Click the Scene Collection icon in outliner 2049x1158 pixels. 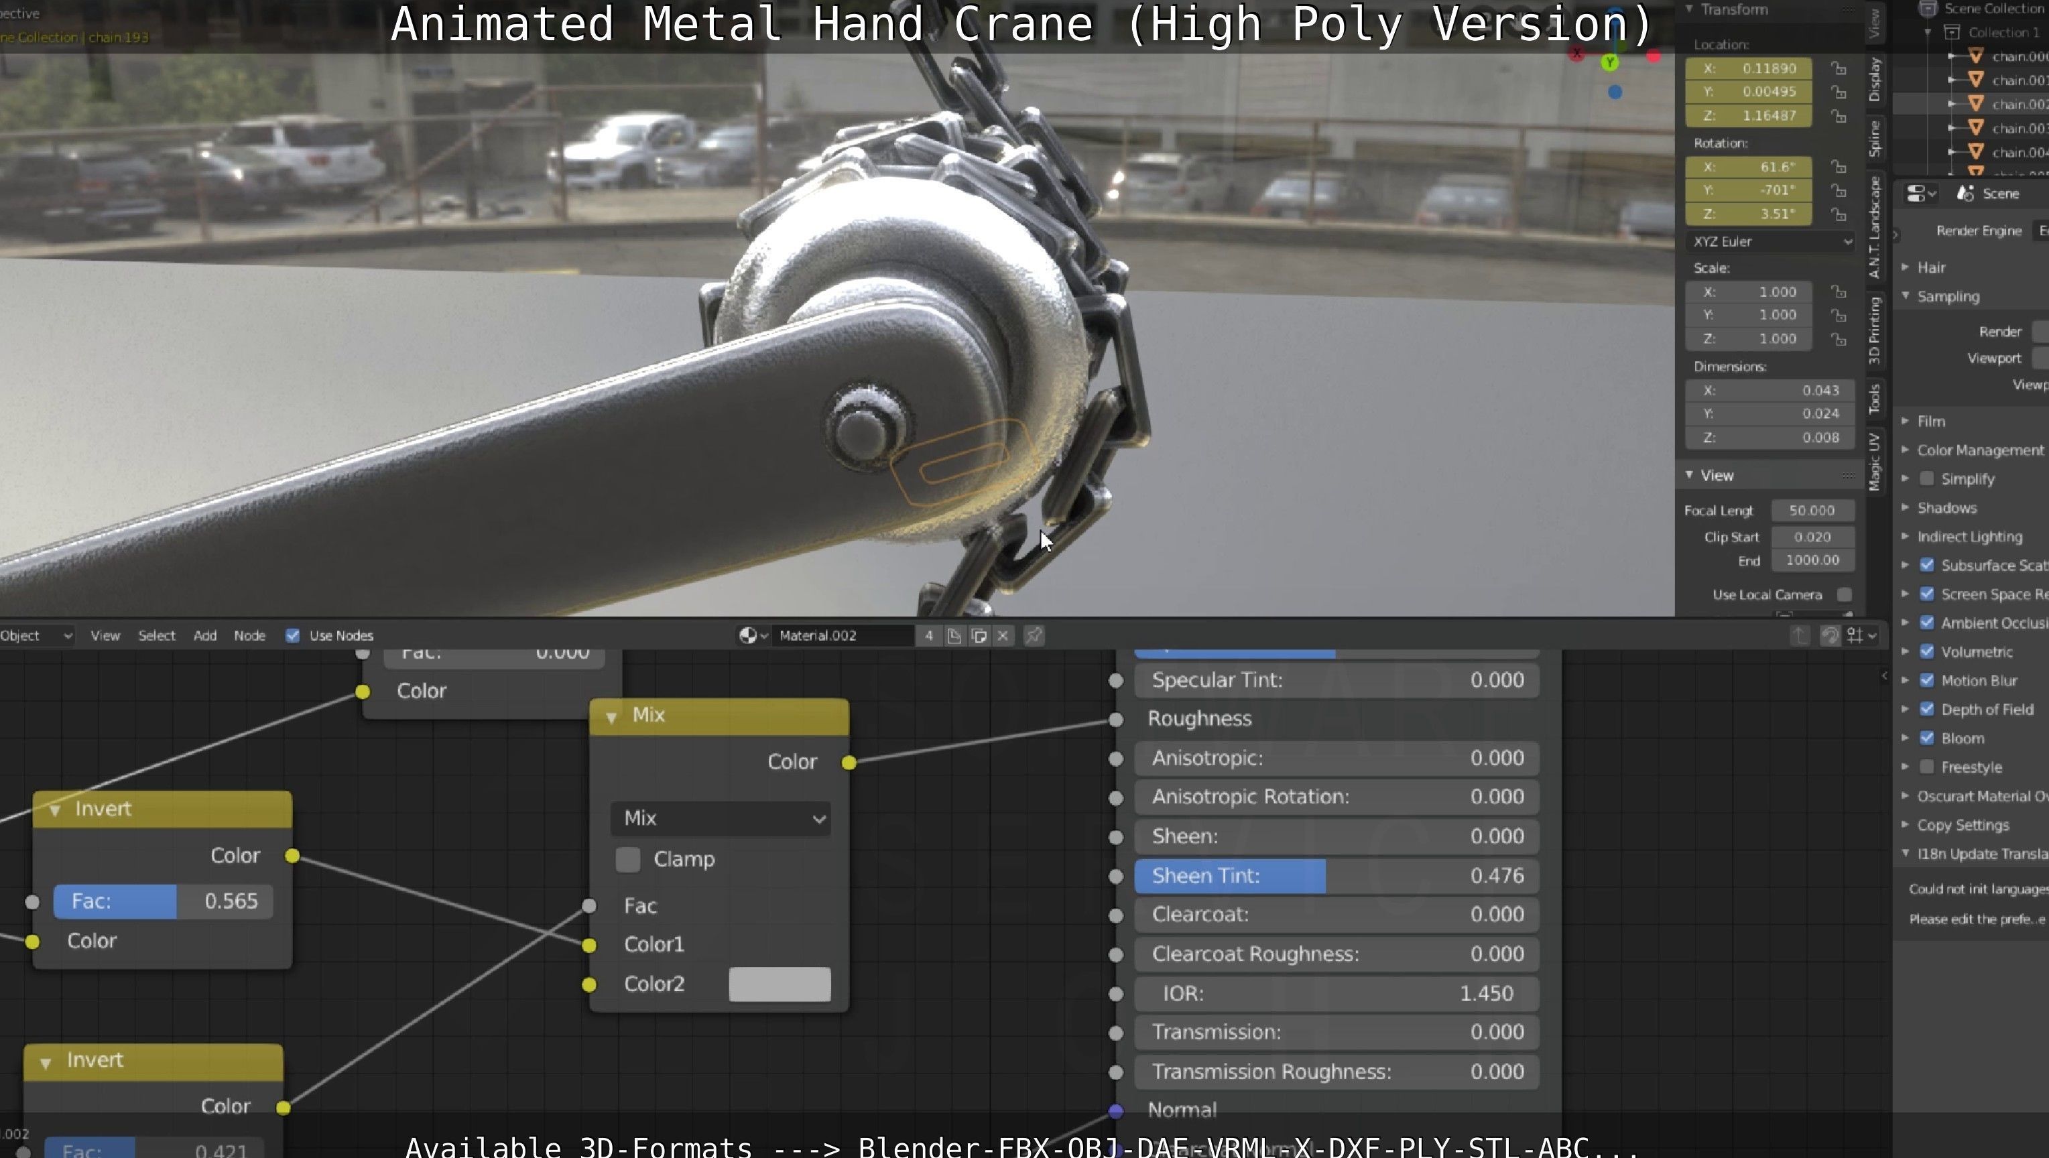coord(1927,9)
